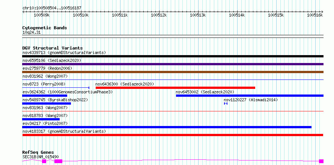Click the blue nsv818783 variant bar

point(41,119)
